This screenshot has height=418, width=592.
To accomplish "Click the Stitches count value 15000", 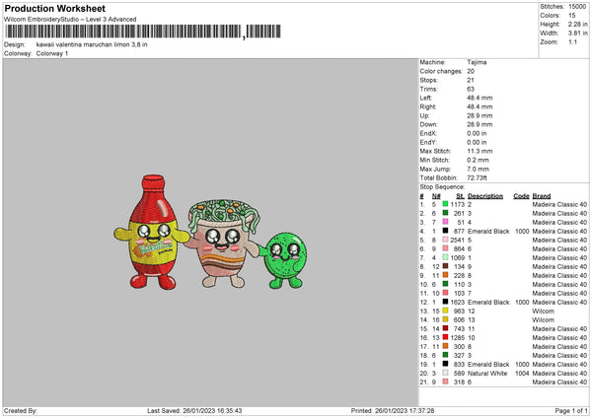I will pos(577,7).
